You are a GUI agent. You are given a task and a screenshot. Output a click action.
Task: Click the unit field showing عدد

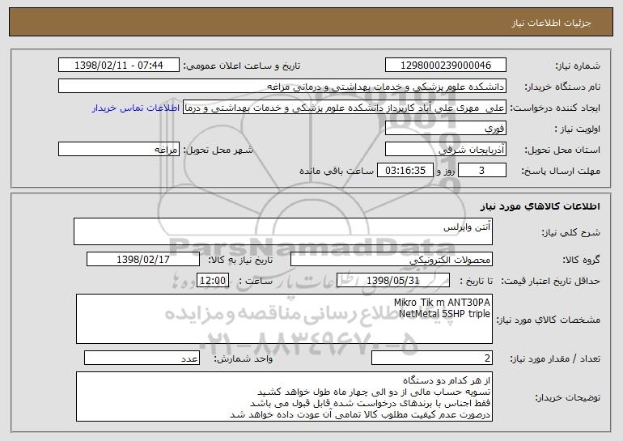tap(142, 358)
